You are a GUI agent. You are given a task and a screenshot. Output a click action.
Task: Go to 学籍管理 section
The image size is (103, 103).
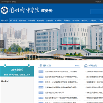[49, 21]
